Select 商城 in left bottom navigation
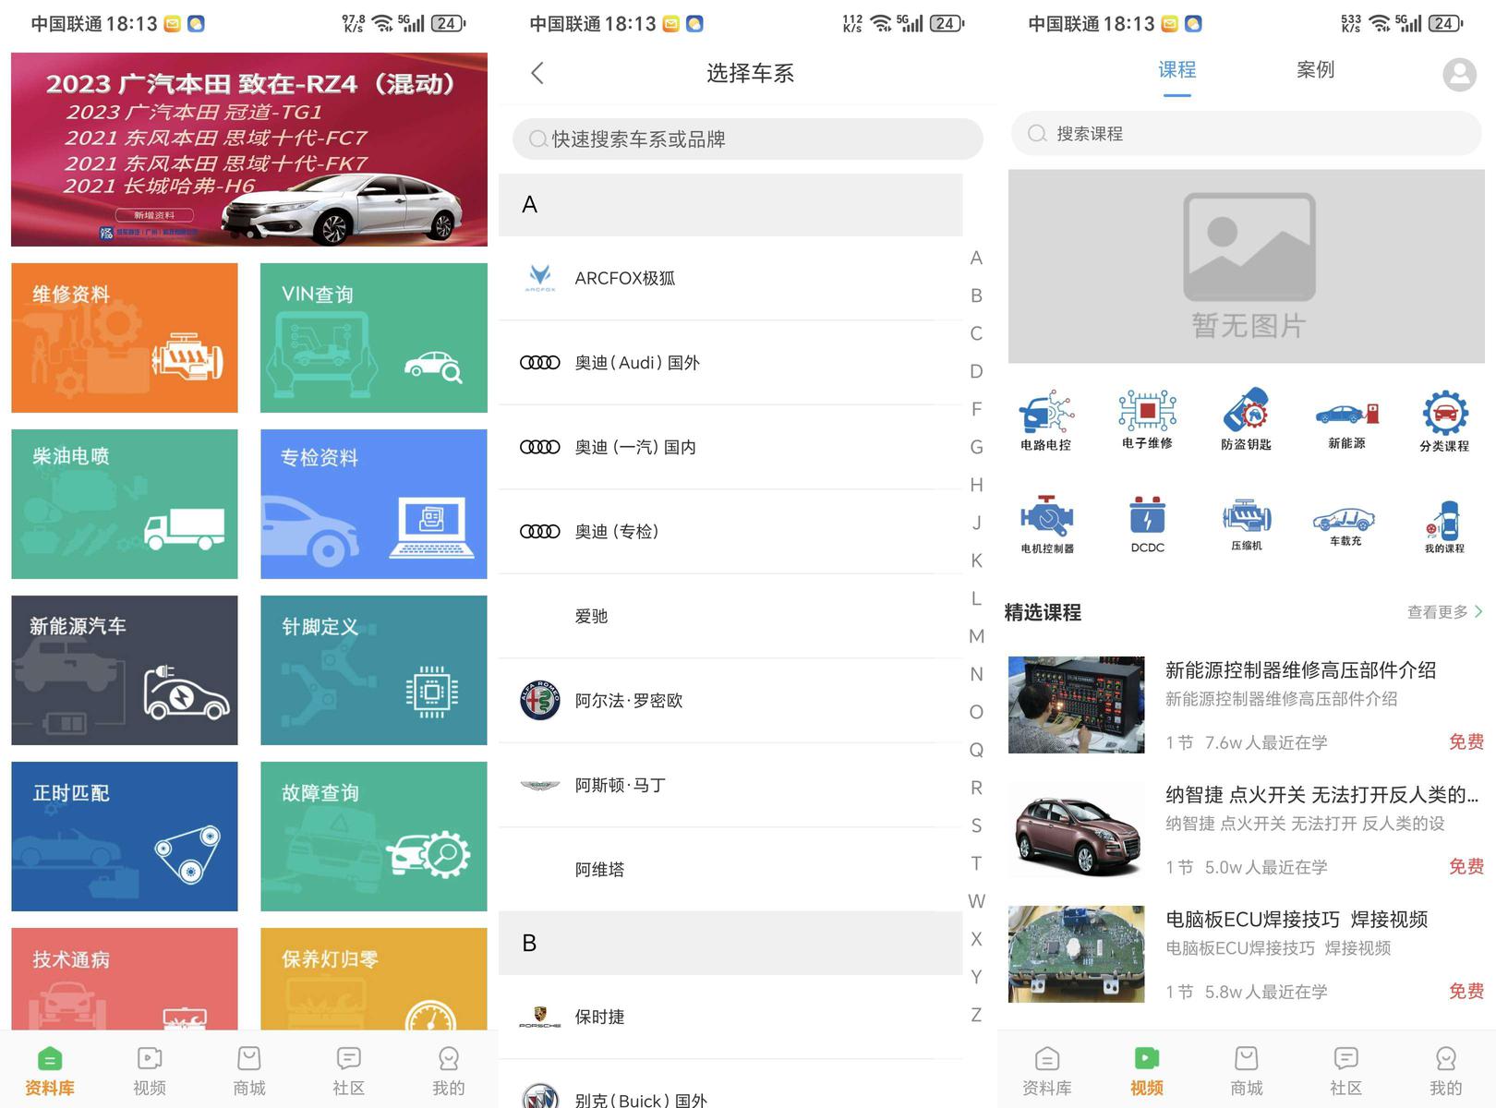This screenshot has width=1496, height=1108. point(249,1071)
